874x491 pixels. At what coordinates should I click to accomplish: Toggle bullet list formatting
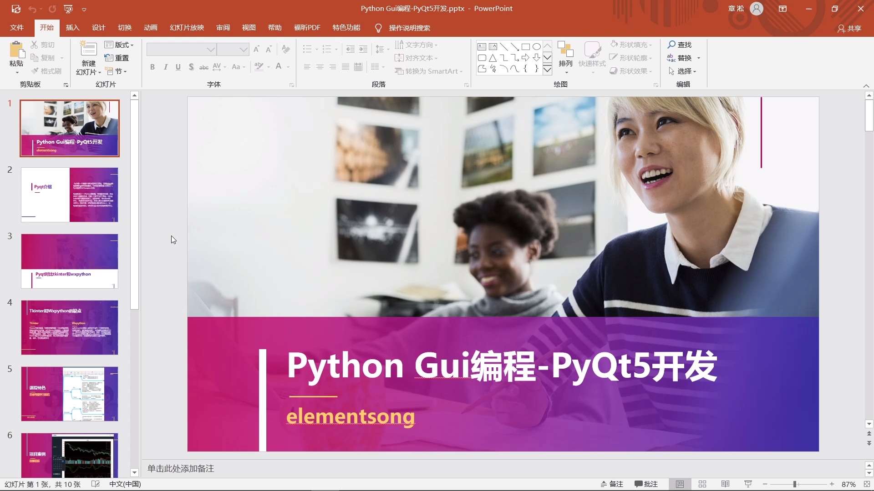(x=308, y=49)
